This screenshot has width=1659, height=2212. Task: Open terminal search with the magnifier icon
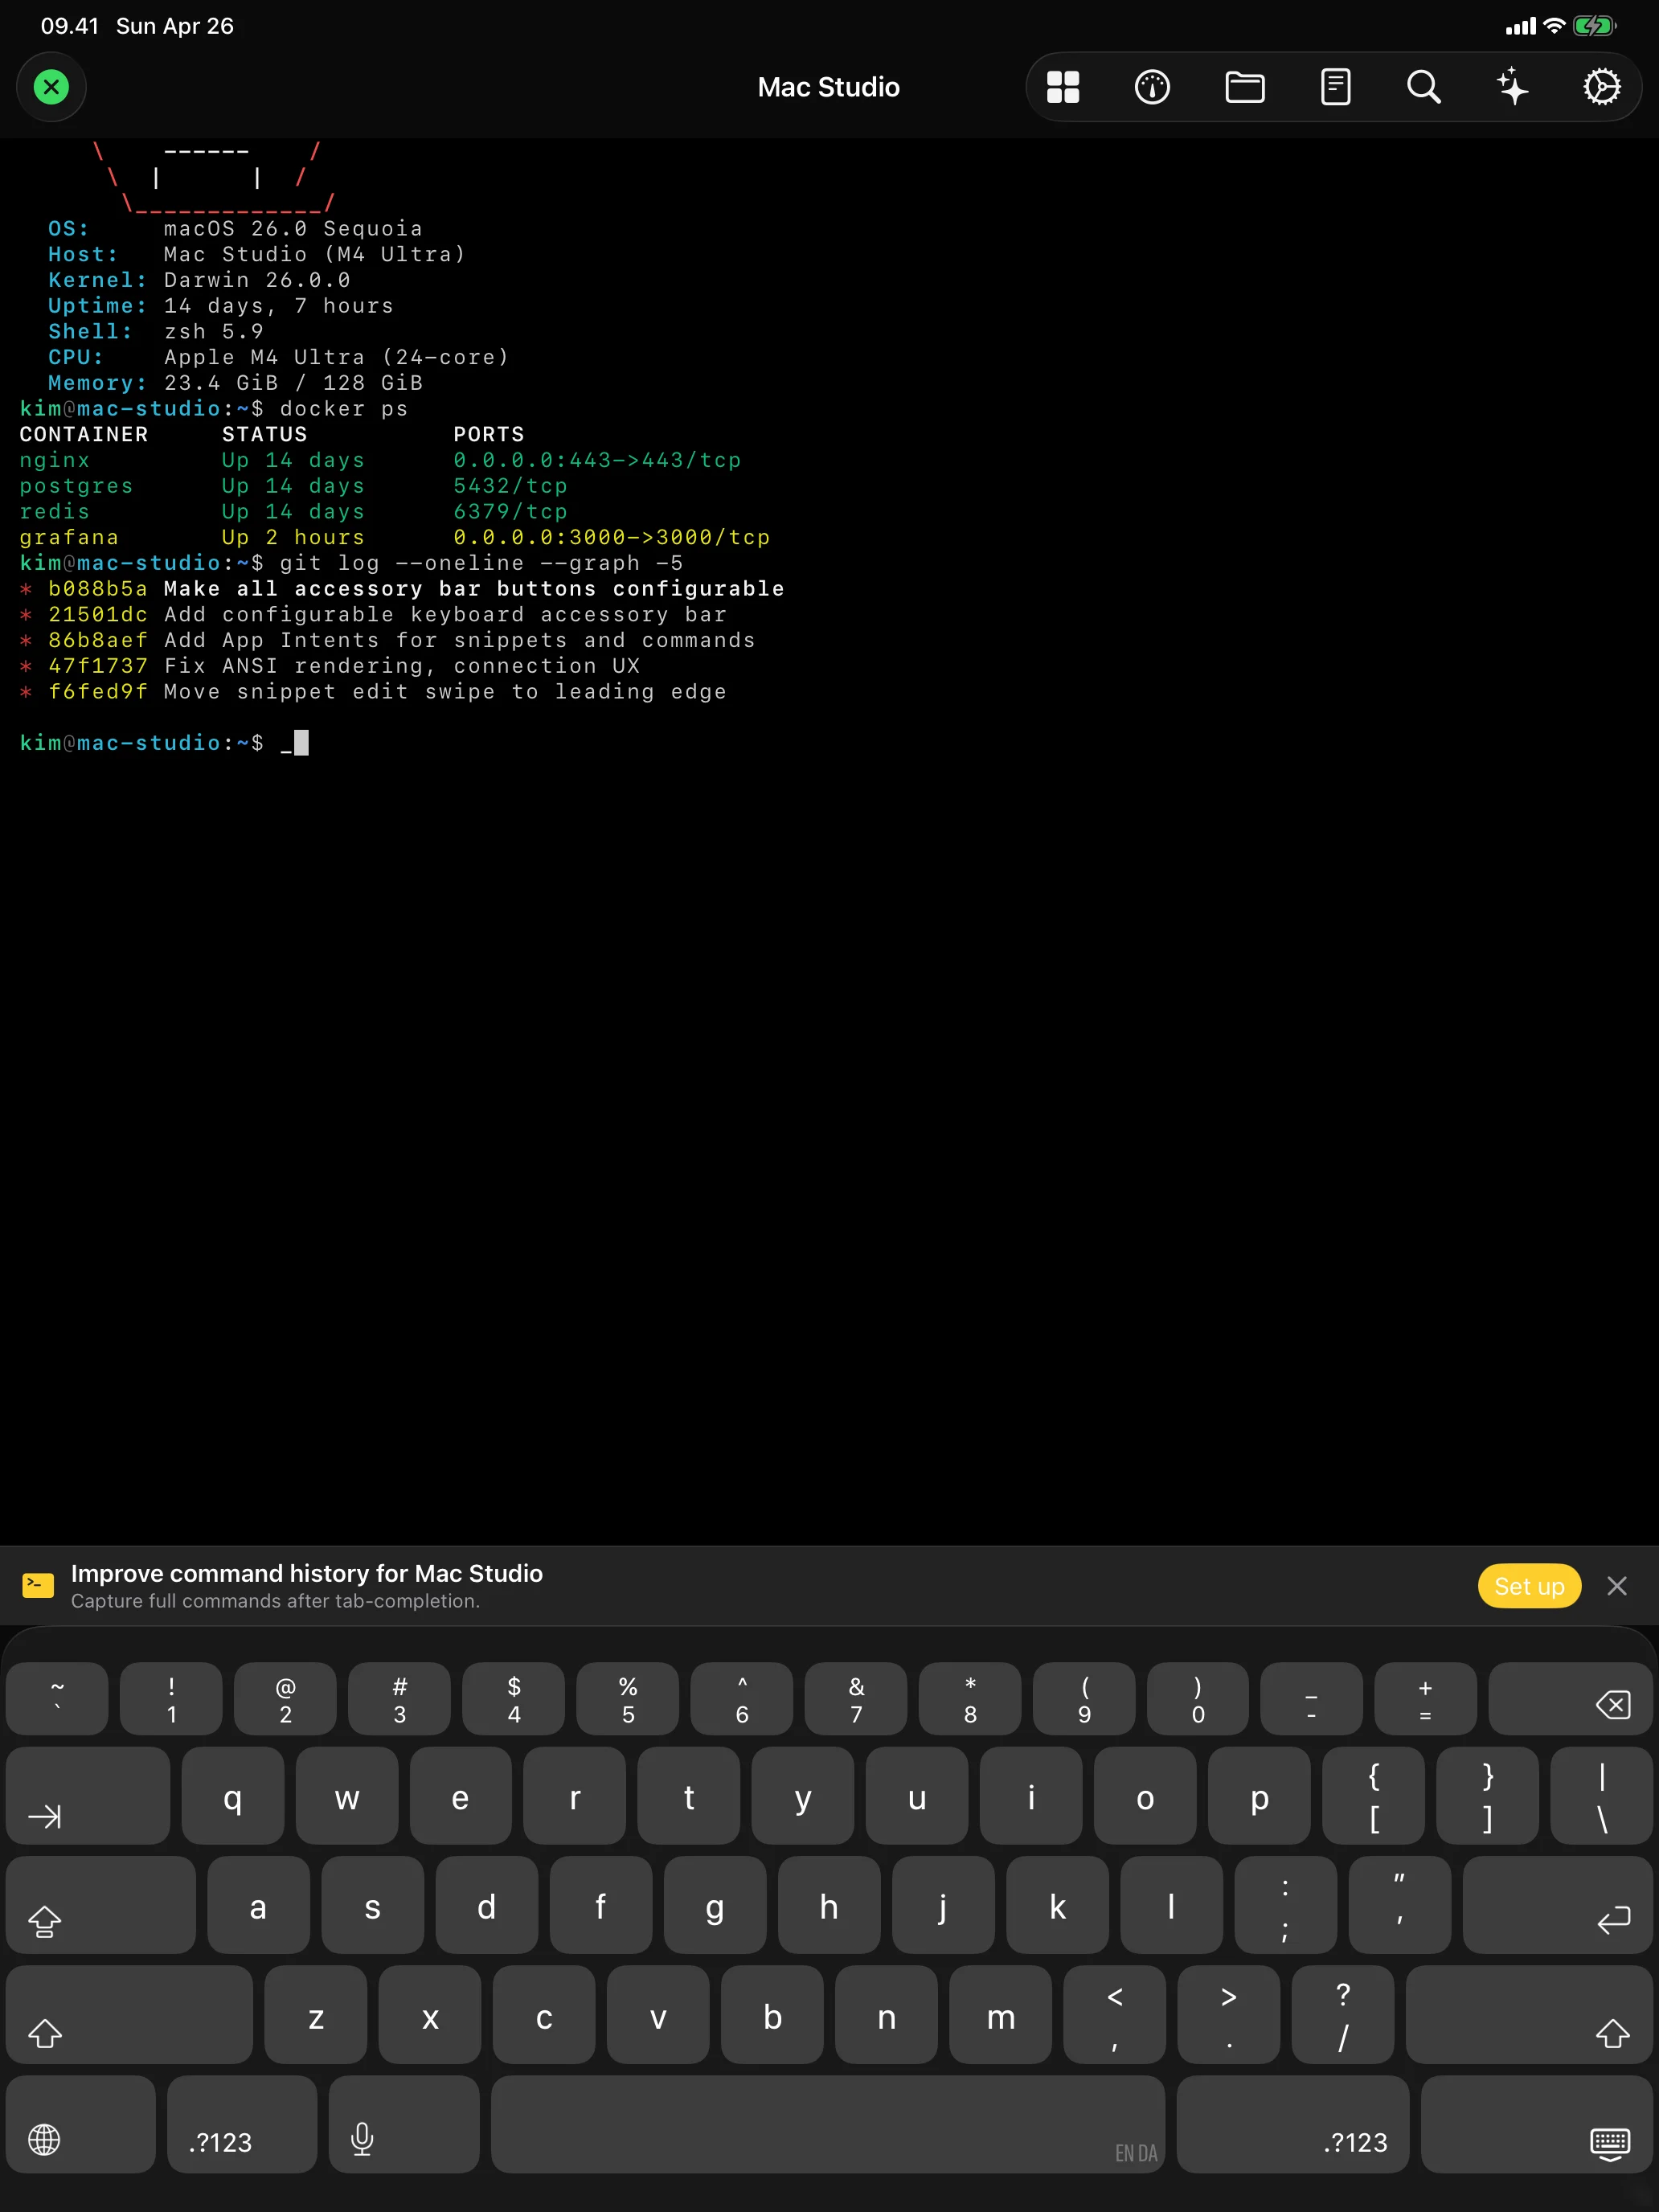click(x=1422, y=87)
